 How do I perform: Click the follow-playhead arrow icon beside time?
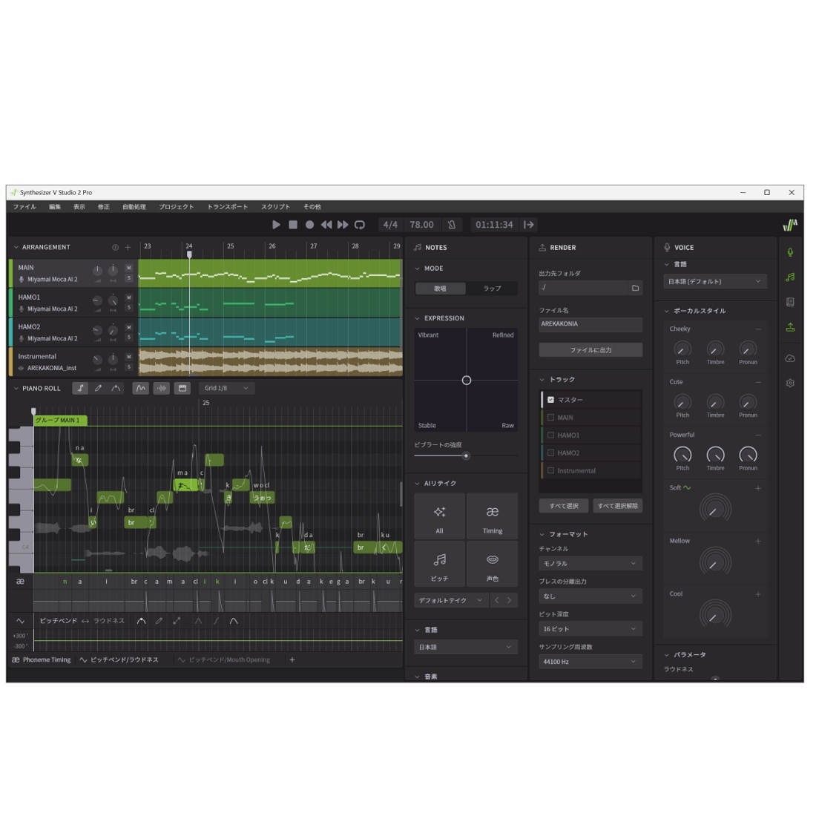pos(529,225)
